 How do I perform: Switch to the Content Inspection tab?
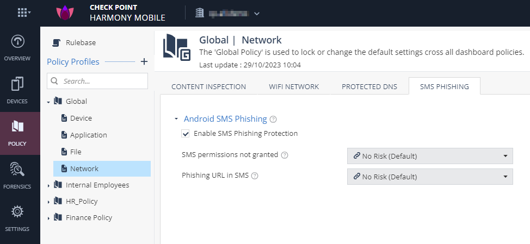(x=208, y=87)
